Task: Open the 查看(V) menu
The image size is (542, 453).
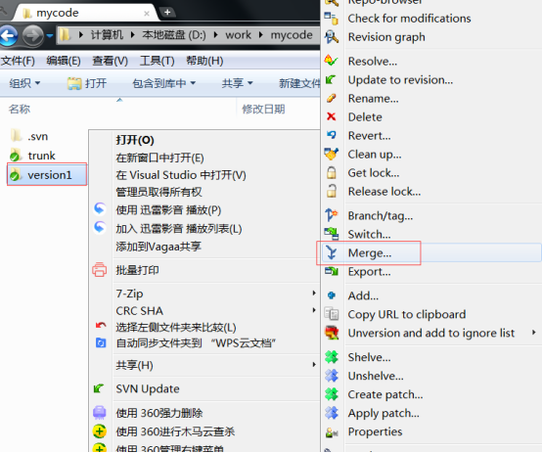Action: [x=111, y=61]
